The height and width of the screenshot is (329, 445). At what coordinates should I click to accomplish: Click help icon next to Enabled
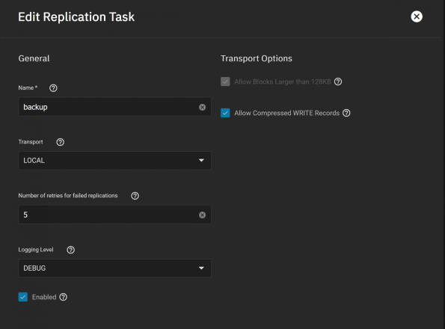tap(63, 297)
